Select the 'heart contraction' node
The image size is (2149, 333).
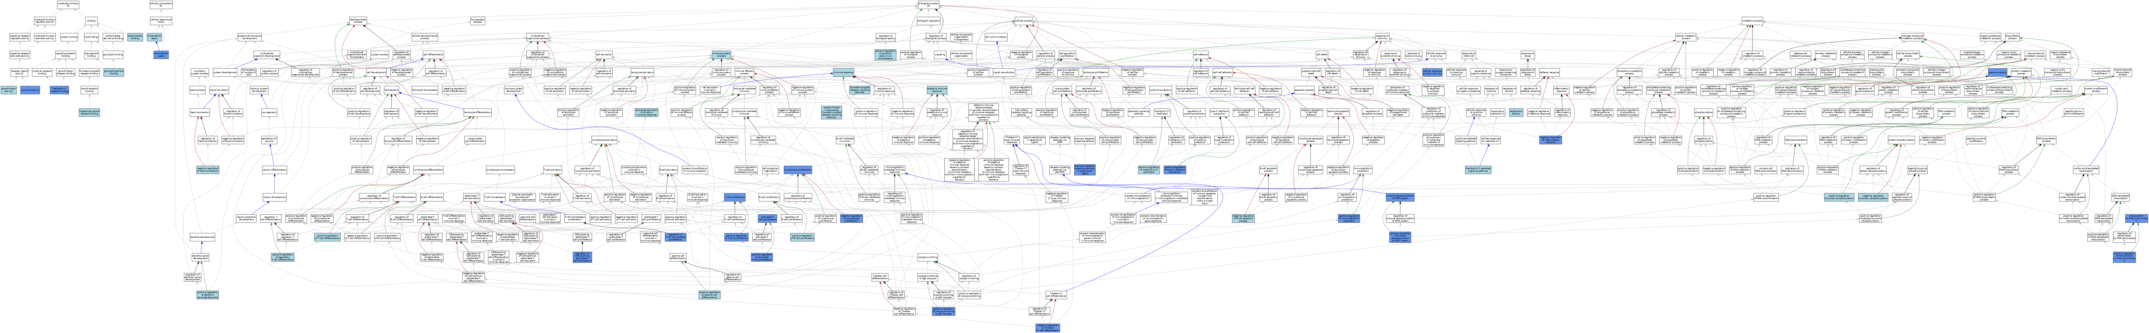coord(200,112)
